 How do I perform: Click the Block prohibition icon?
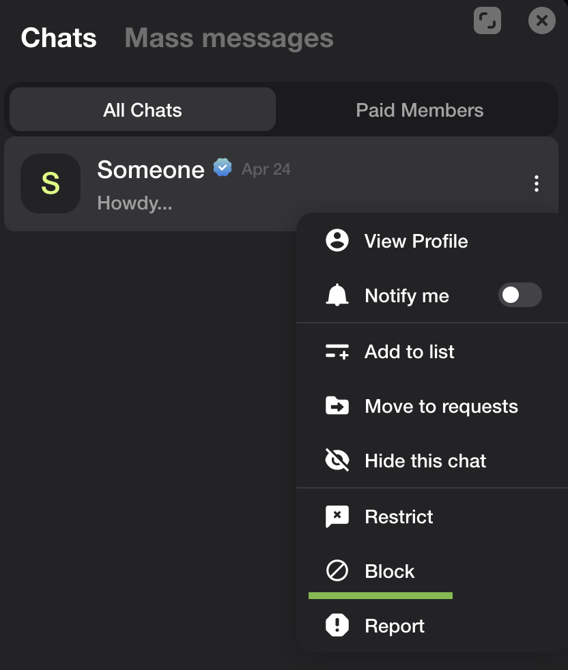(337, 571)
